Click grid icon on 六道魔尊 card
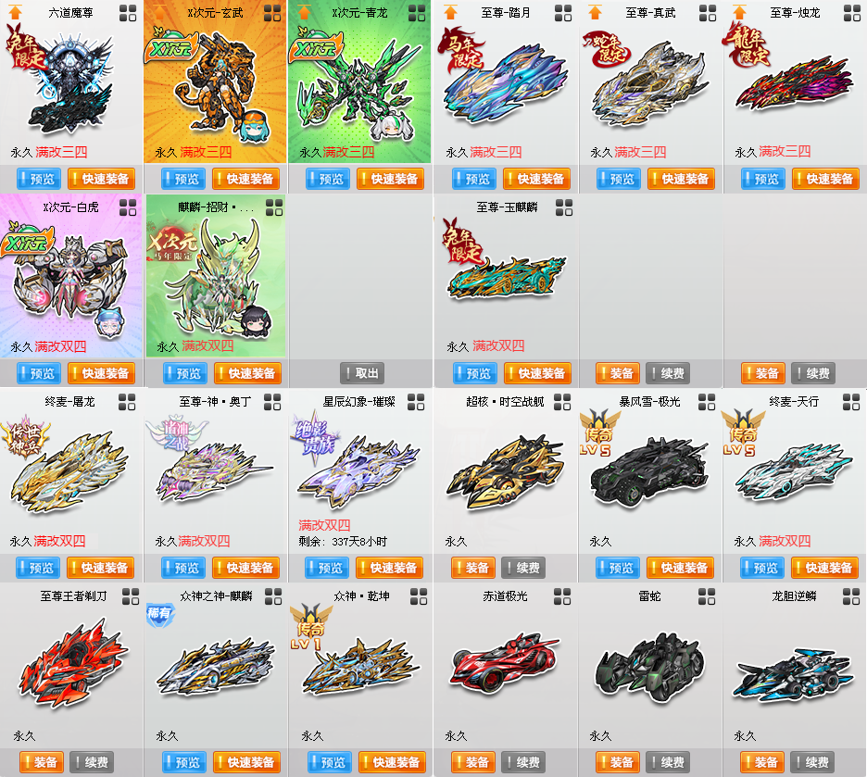The width and height of the screenshot is (867, 777). pyautogui.click(x=128, y=13)
